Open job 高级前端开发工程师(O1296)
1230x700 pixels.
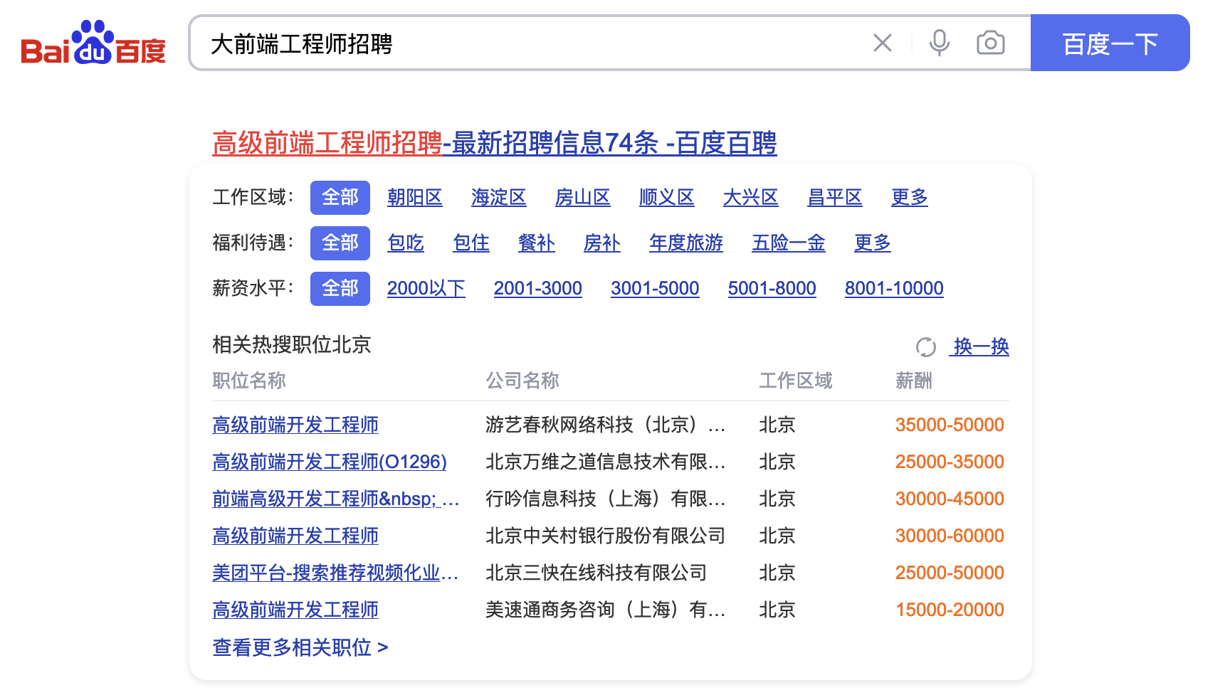pos(329,462)
